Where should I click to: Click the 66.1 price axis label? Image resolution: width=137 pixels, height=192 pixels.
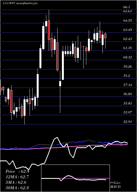[127, 7]
